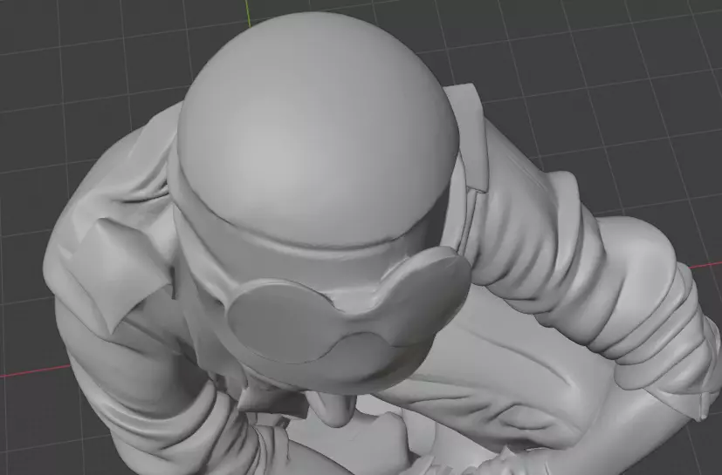Click the larger front goggle lens

coord(282,323)
